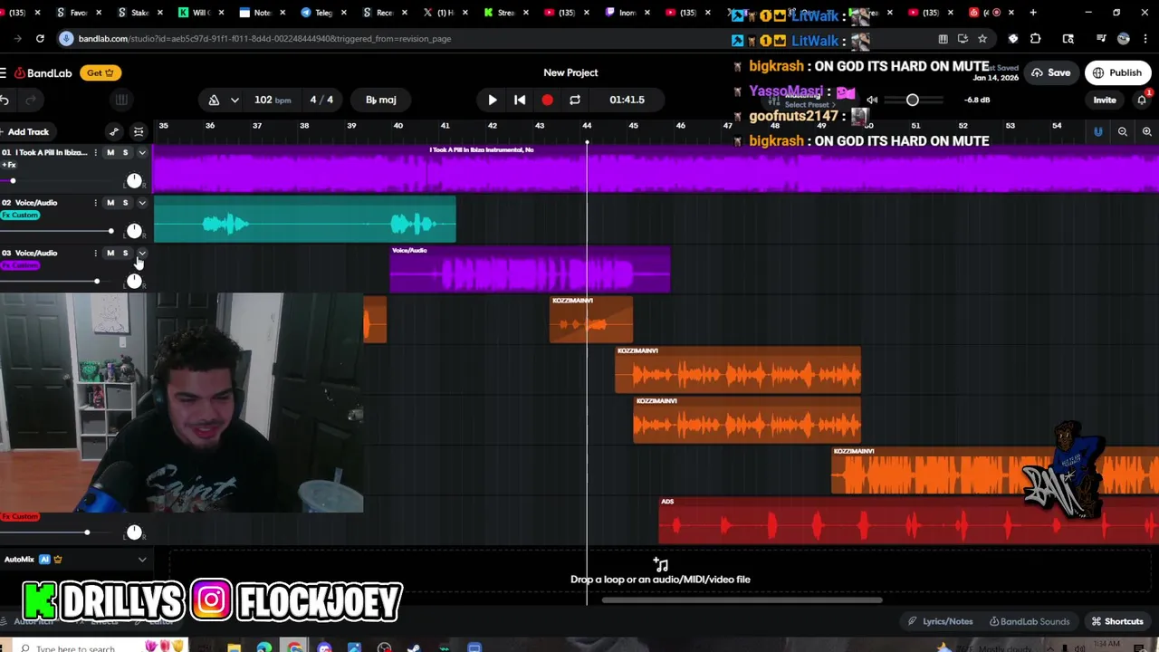Click the undo arrow
Screen dimensions: 1159x652
click(5, 100)
